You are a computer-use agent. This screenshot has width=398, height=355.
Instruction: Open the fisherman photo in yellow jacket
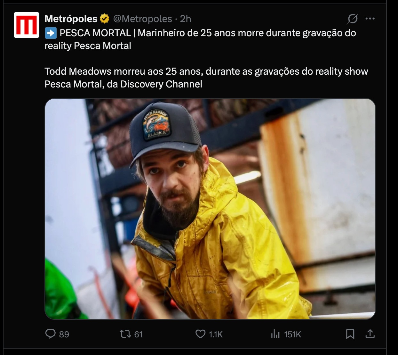coord(210,209)
